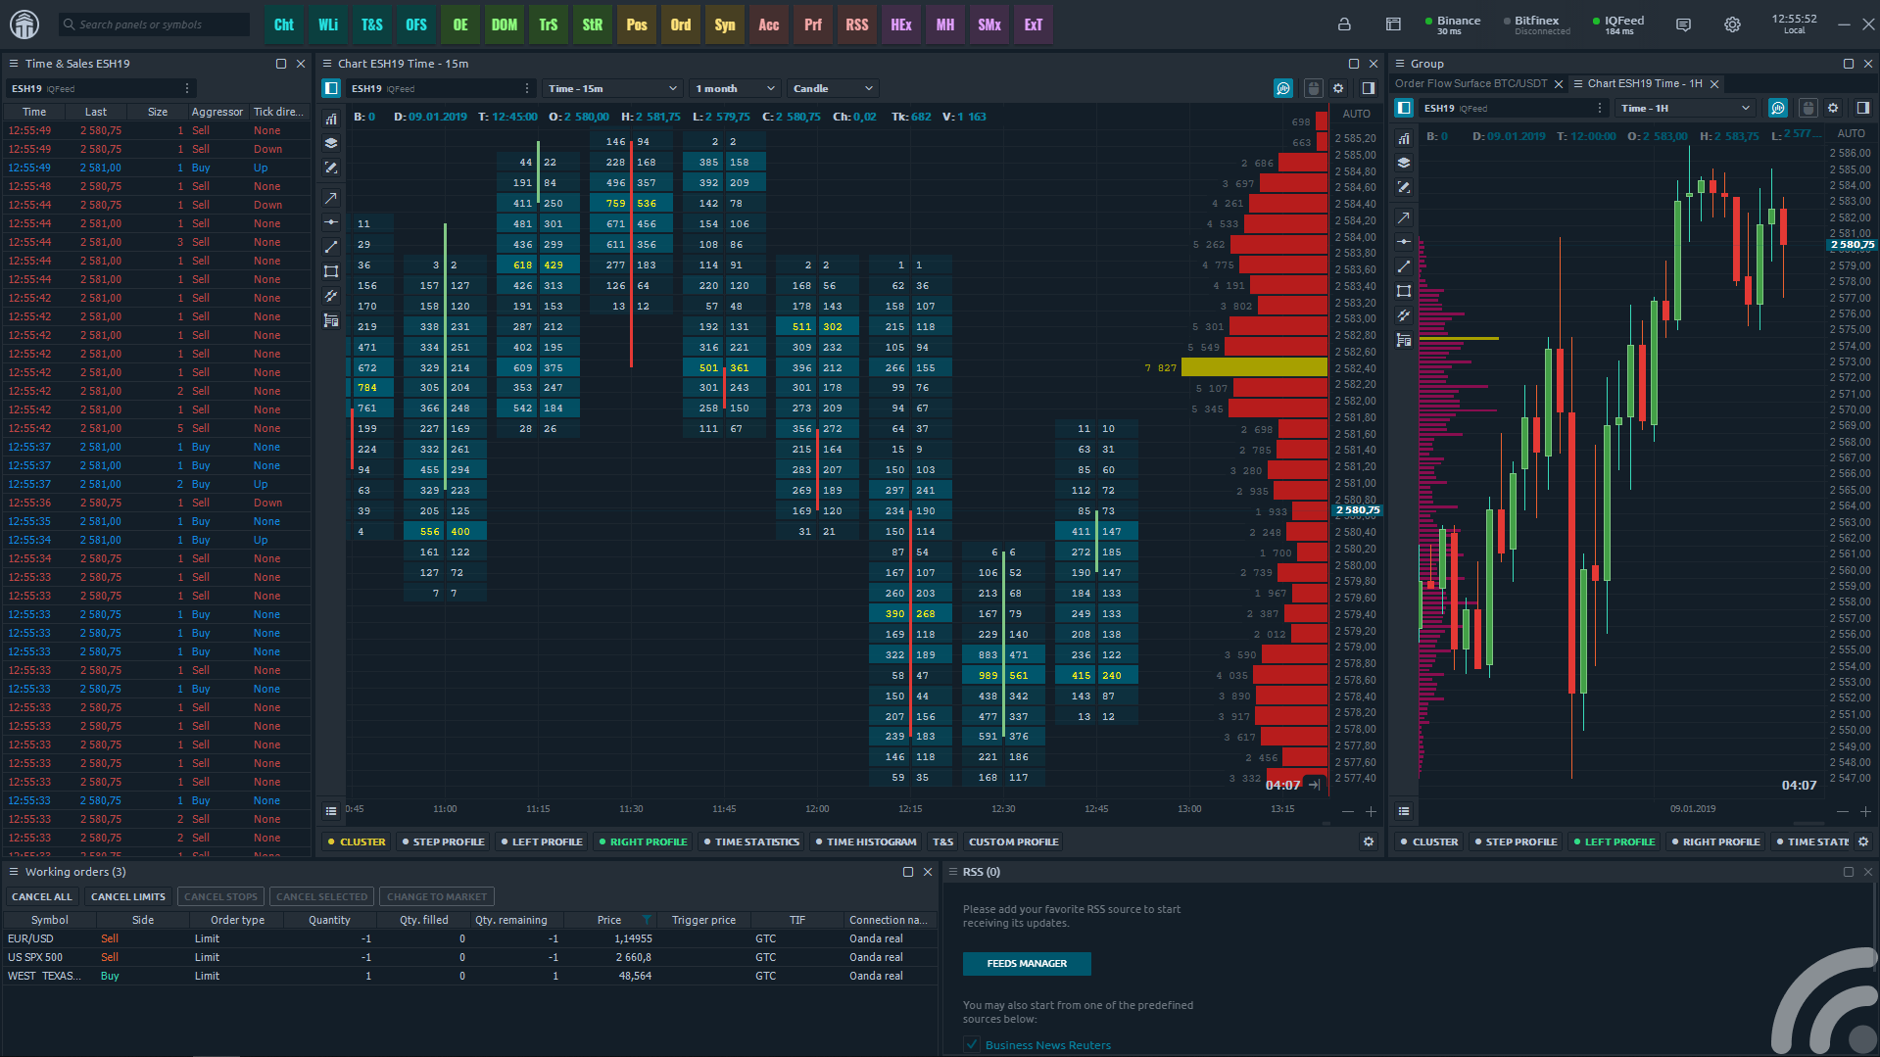Toggle right side toolbar of 15m chart
This screenshot has width=1880, height=1057.
click(1369, 88)
